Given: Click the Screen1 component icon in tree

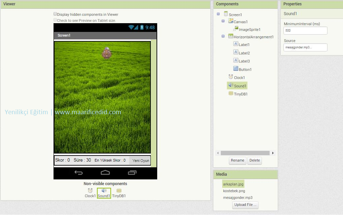Looking at the screenshot, I should pyautogui.click(x=226, y=14).
